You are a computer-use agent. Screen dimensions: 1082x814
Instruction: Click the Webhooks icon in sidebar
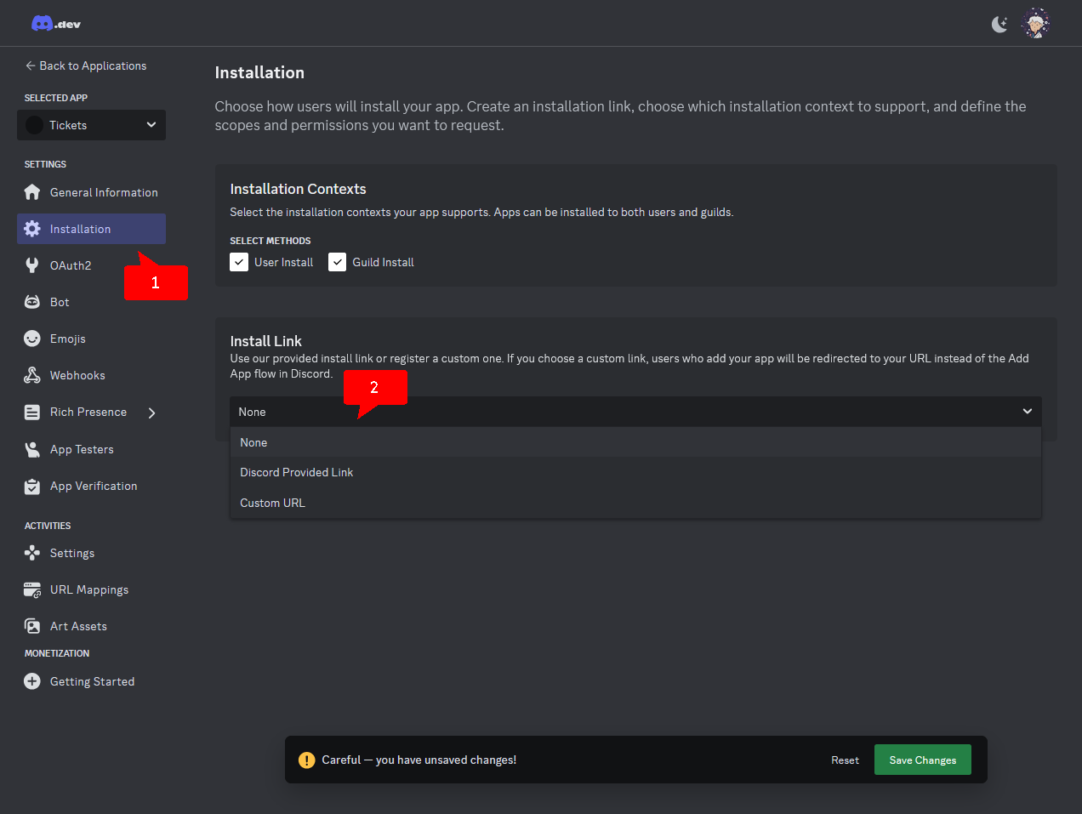[x=32, y=375]
